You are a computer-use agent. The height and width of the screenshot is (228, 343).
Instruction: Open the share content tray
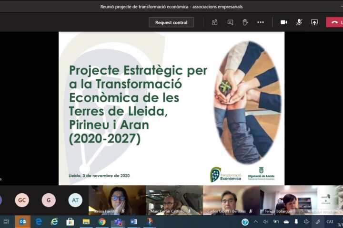tap(314, 22)
